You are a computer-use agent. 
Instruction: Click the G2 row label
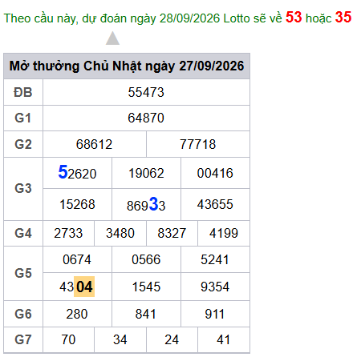point(23,144)
